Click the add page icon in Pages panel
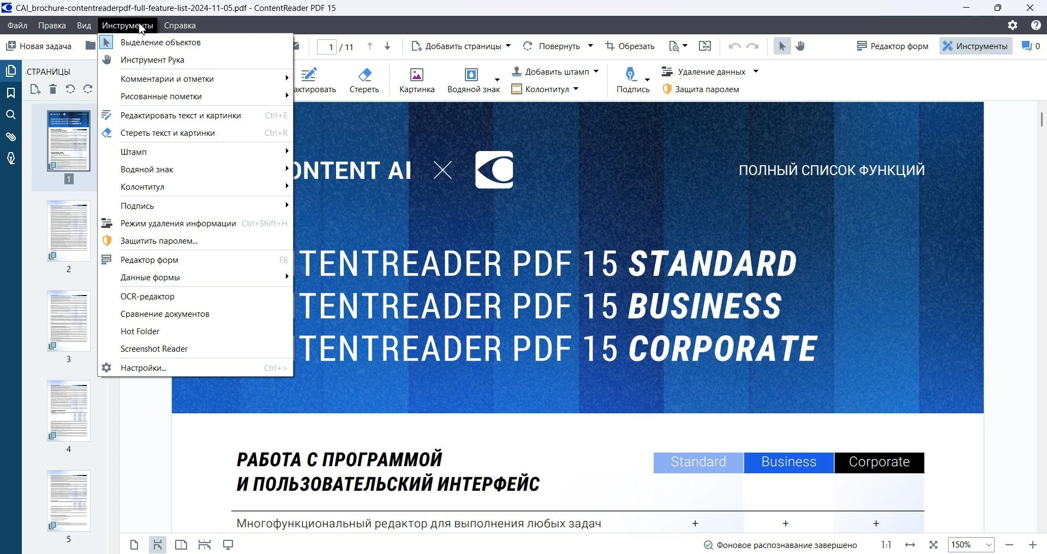Screen dimensions: 1047x554 35,89
